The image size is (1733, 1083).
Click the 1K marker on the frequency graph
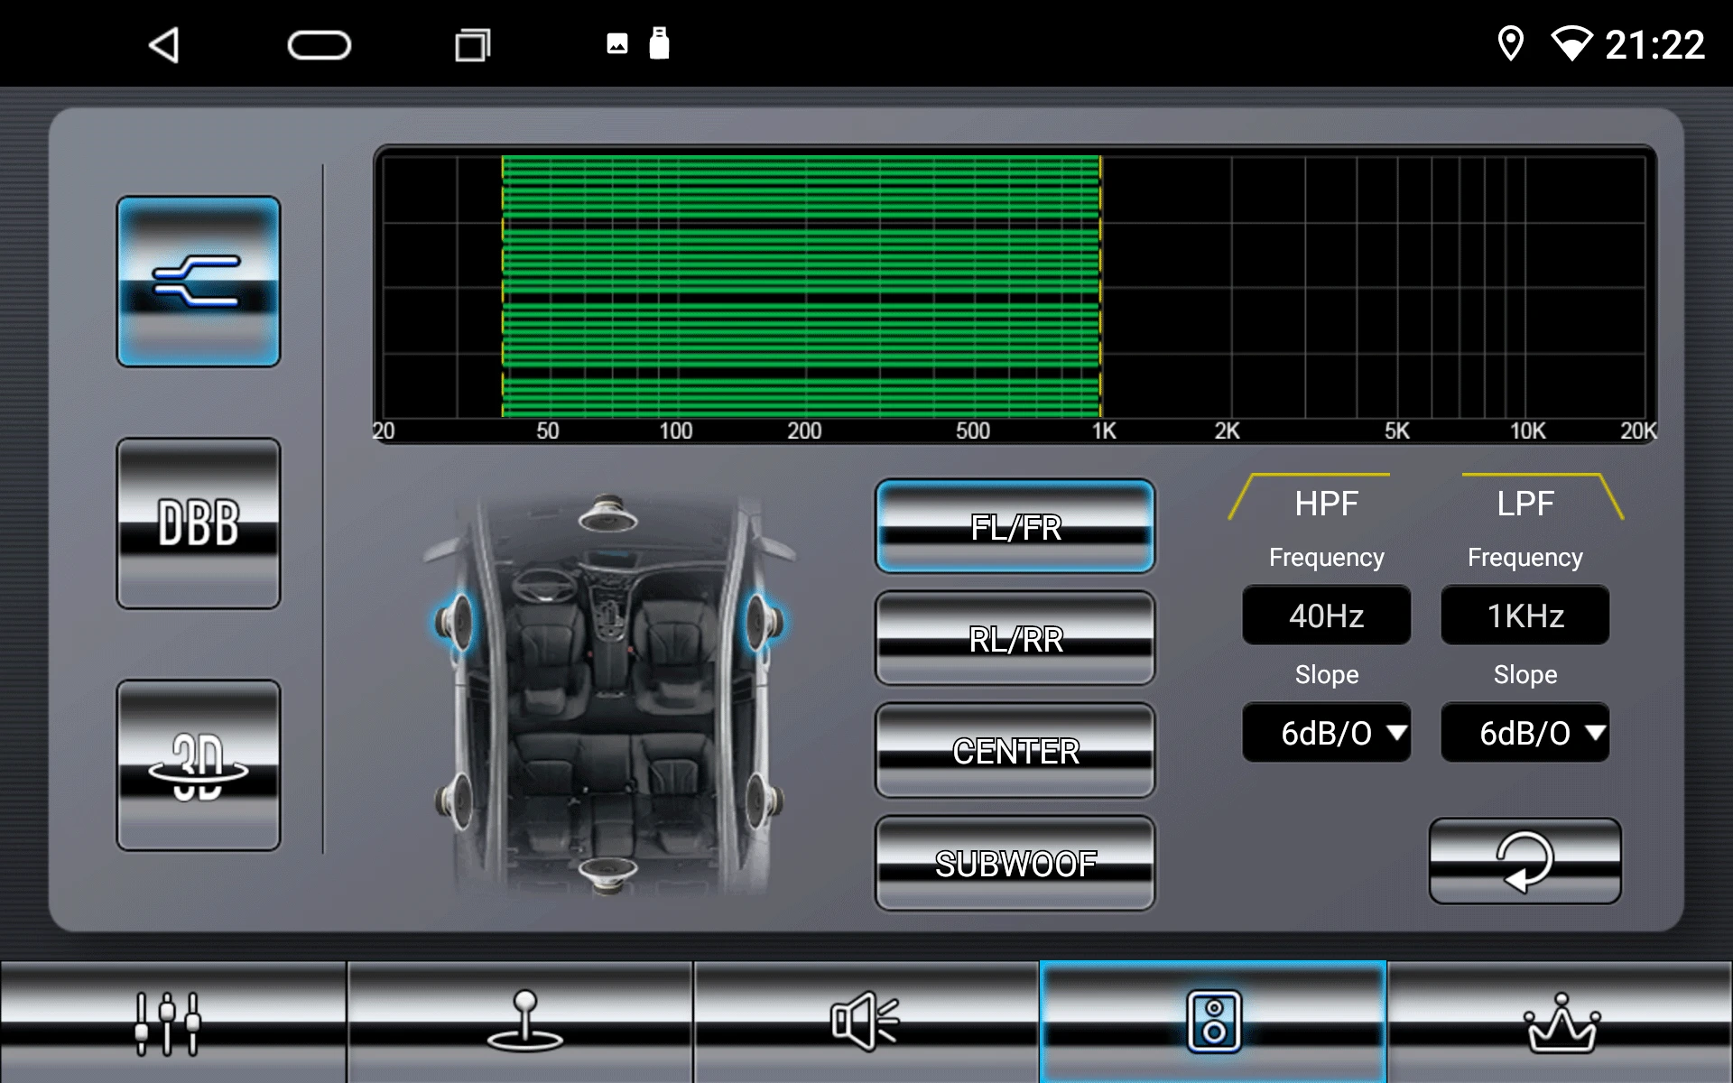point(1103,430)
